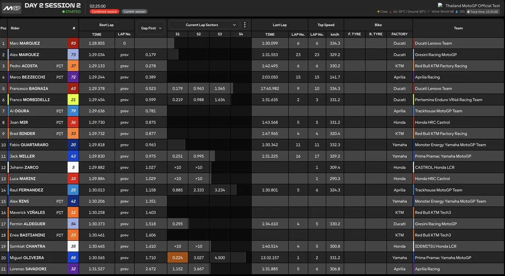Click number badge 37 of Pedro Acosta
505x276 pixels.
pos(73,66)
